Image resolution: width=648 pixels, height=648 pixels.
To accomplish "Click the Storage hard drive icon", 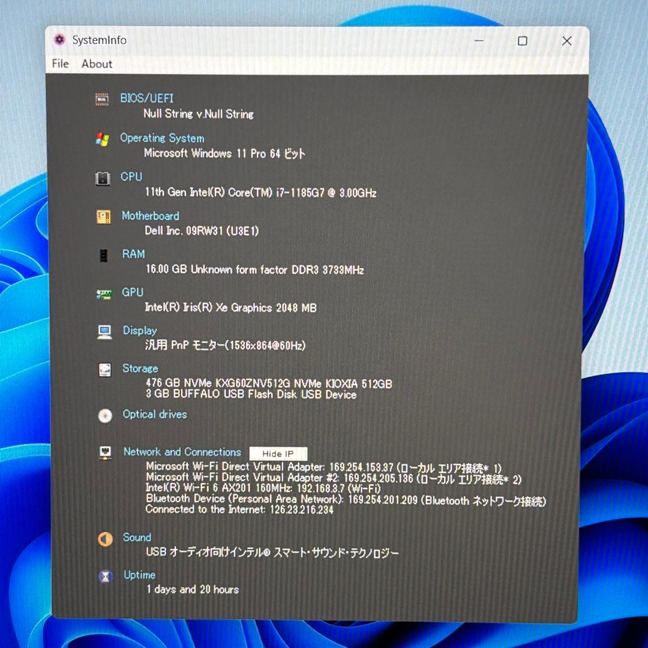I will point(105,370).
